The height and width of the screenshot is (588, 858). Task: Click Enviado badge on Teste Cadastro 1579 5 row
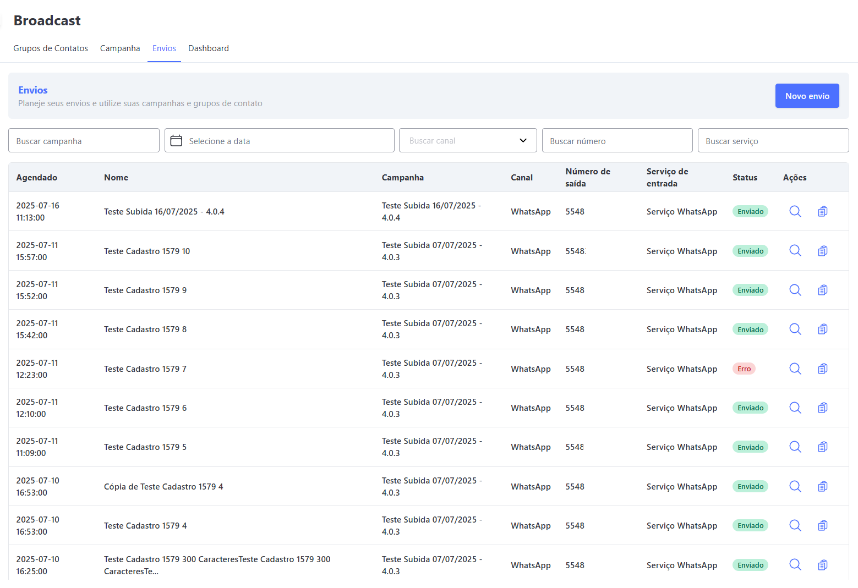click(750, 447)
